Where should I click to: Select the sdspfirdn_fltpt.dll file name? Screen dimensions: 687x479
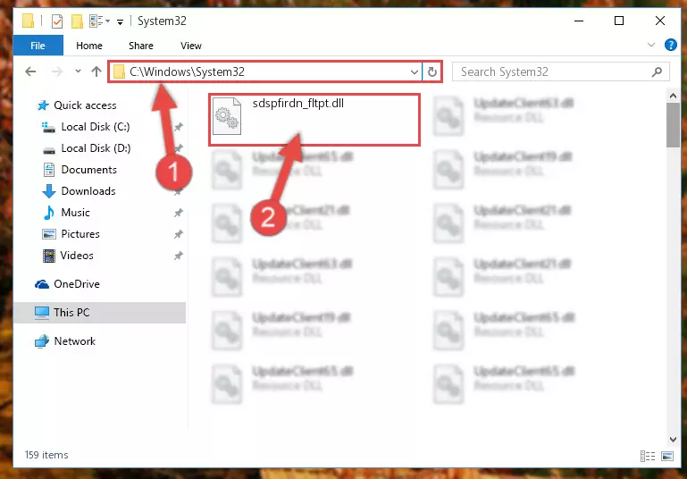[297, 104]
